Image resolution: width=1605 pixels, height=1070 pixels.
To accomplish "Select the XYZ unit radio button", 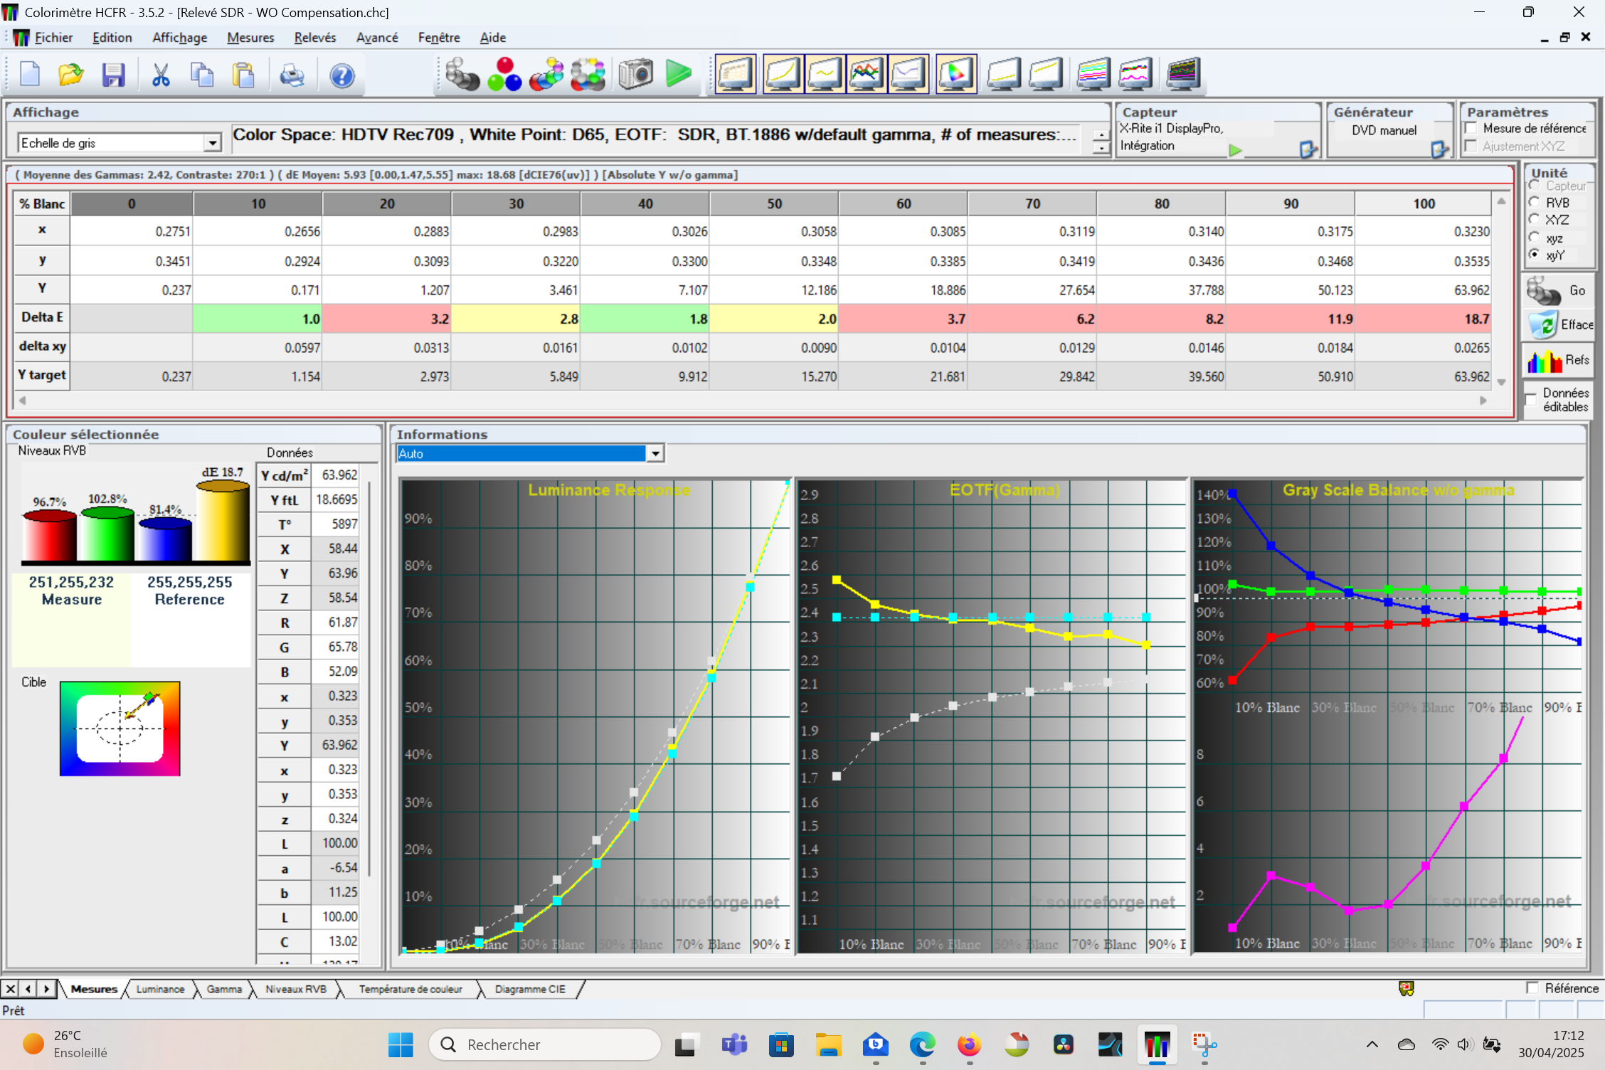I will (x=1535, y=220).
